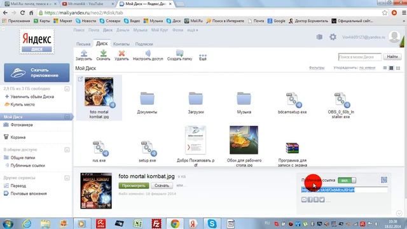Viewport: 407px width, 229px height.
Task: Click Скачать приложение banner button
Action: pyautogui.click(x=37, y=73)
